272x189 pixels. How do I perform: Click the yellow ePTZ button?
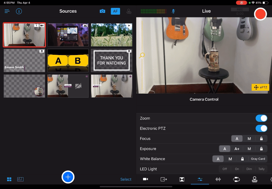[x=260, y=87]
